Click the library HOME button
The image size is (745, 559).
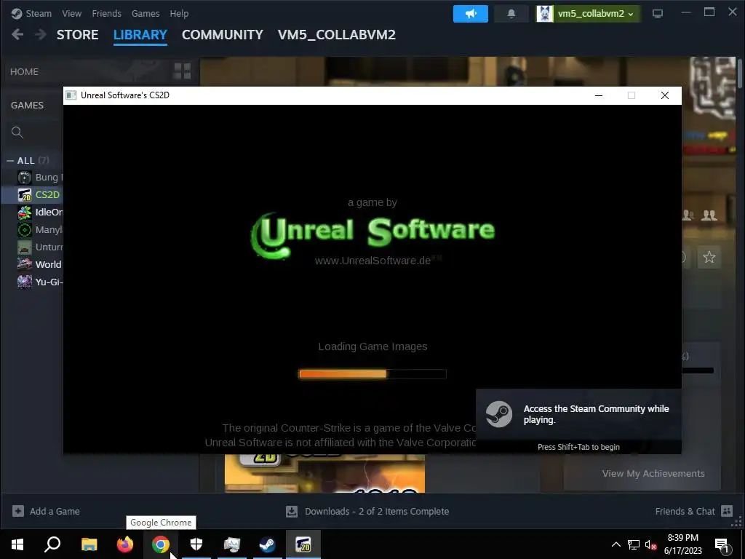coord(24,72)
